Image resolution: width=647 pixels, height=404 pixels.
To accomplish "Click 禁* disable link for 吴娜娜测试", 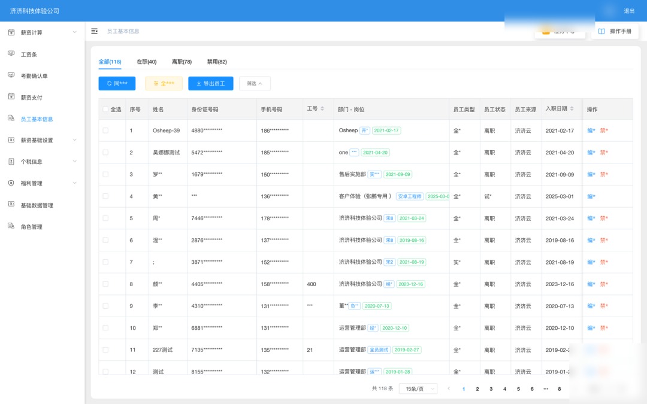I will 604,152.
